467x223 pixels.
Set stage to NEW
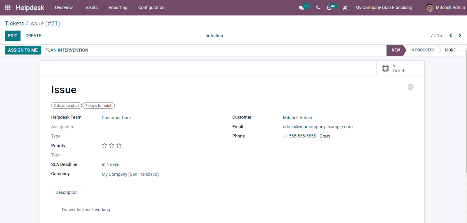click(395, 50)
